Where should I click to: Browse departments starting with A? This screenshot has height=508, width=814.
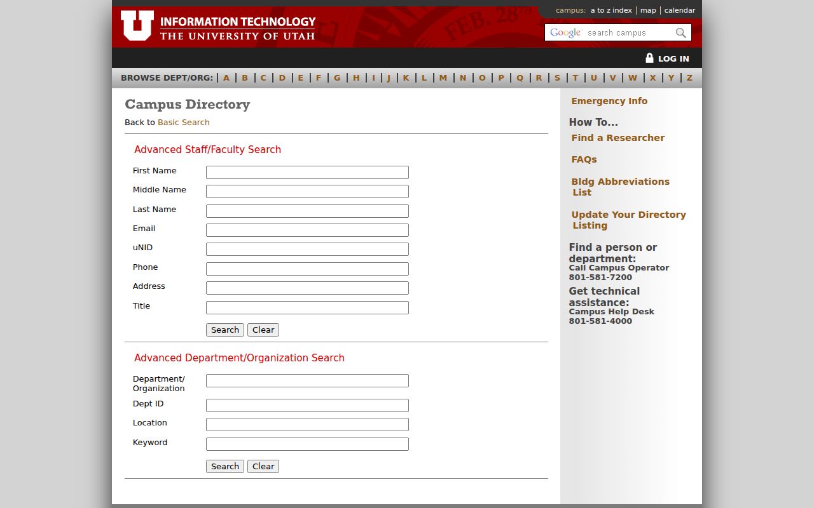[226, 78]
